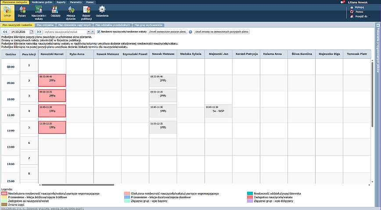
Task: Click the Przejdź do home icon
Action: 352,16
